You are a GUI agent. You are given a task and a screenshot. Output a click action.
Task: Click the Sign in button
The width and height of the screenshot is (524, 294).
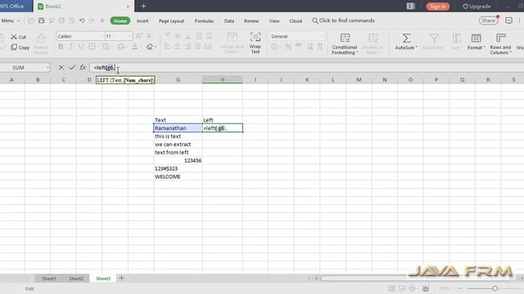(437, 7)
